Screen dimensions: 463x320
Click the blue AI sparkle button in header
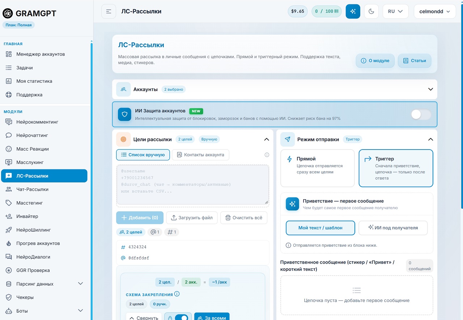353,12
